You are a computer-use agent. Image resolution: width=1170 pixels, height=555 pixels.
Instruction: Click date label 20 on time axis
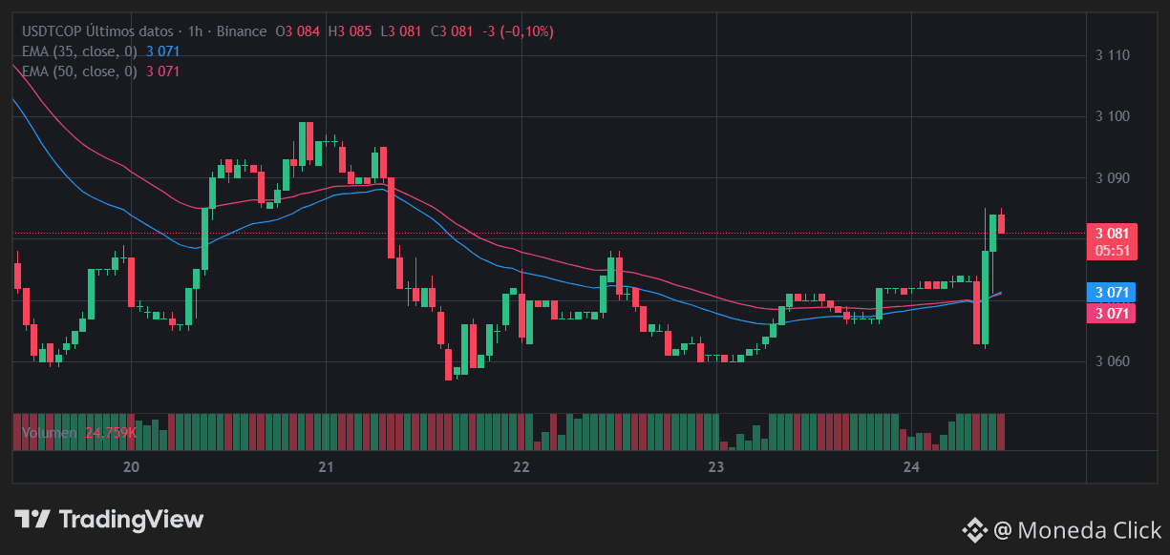(132, 467)
